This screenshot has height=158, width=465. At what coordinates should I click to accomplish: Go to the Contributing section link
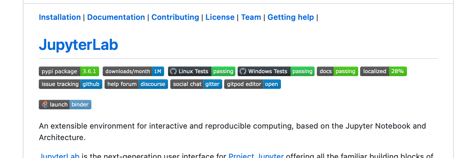pyautogui.click(x=175, y=17)
